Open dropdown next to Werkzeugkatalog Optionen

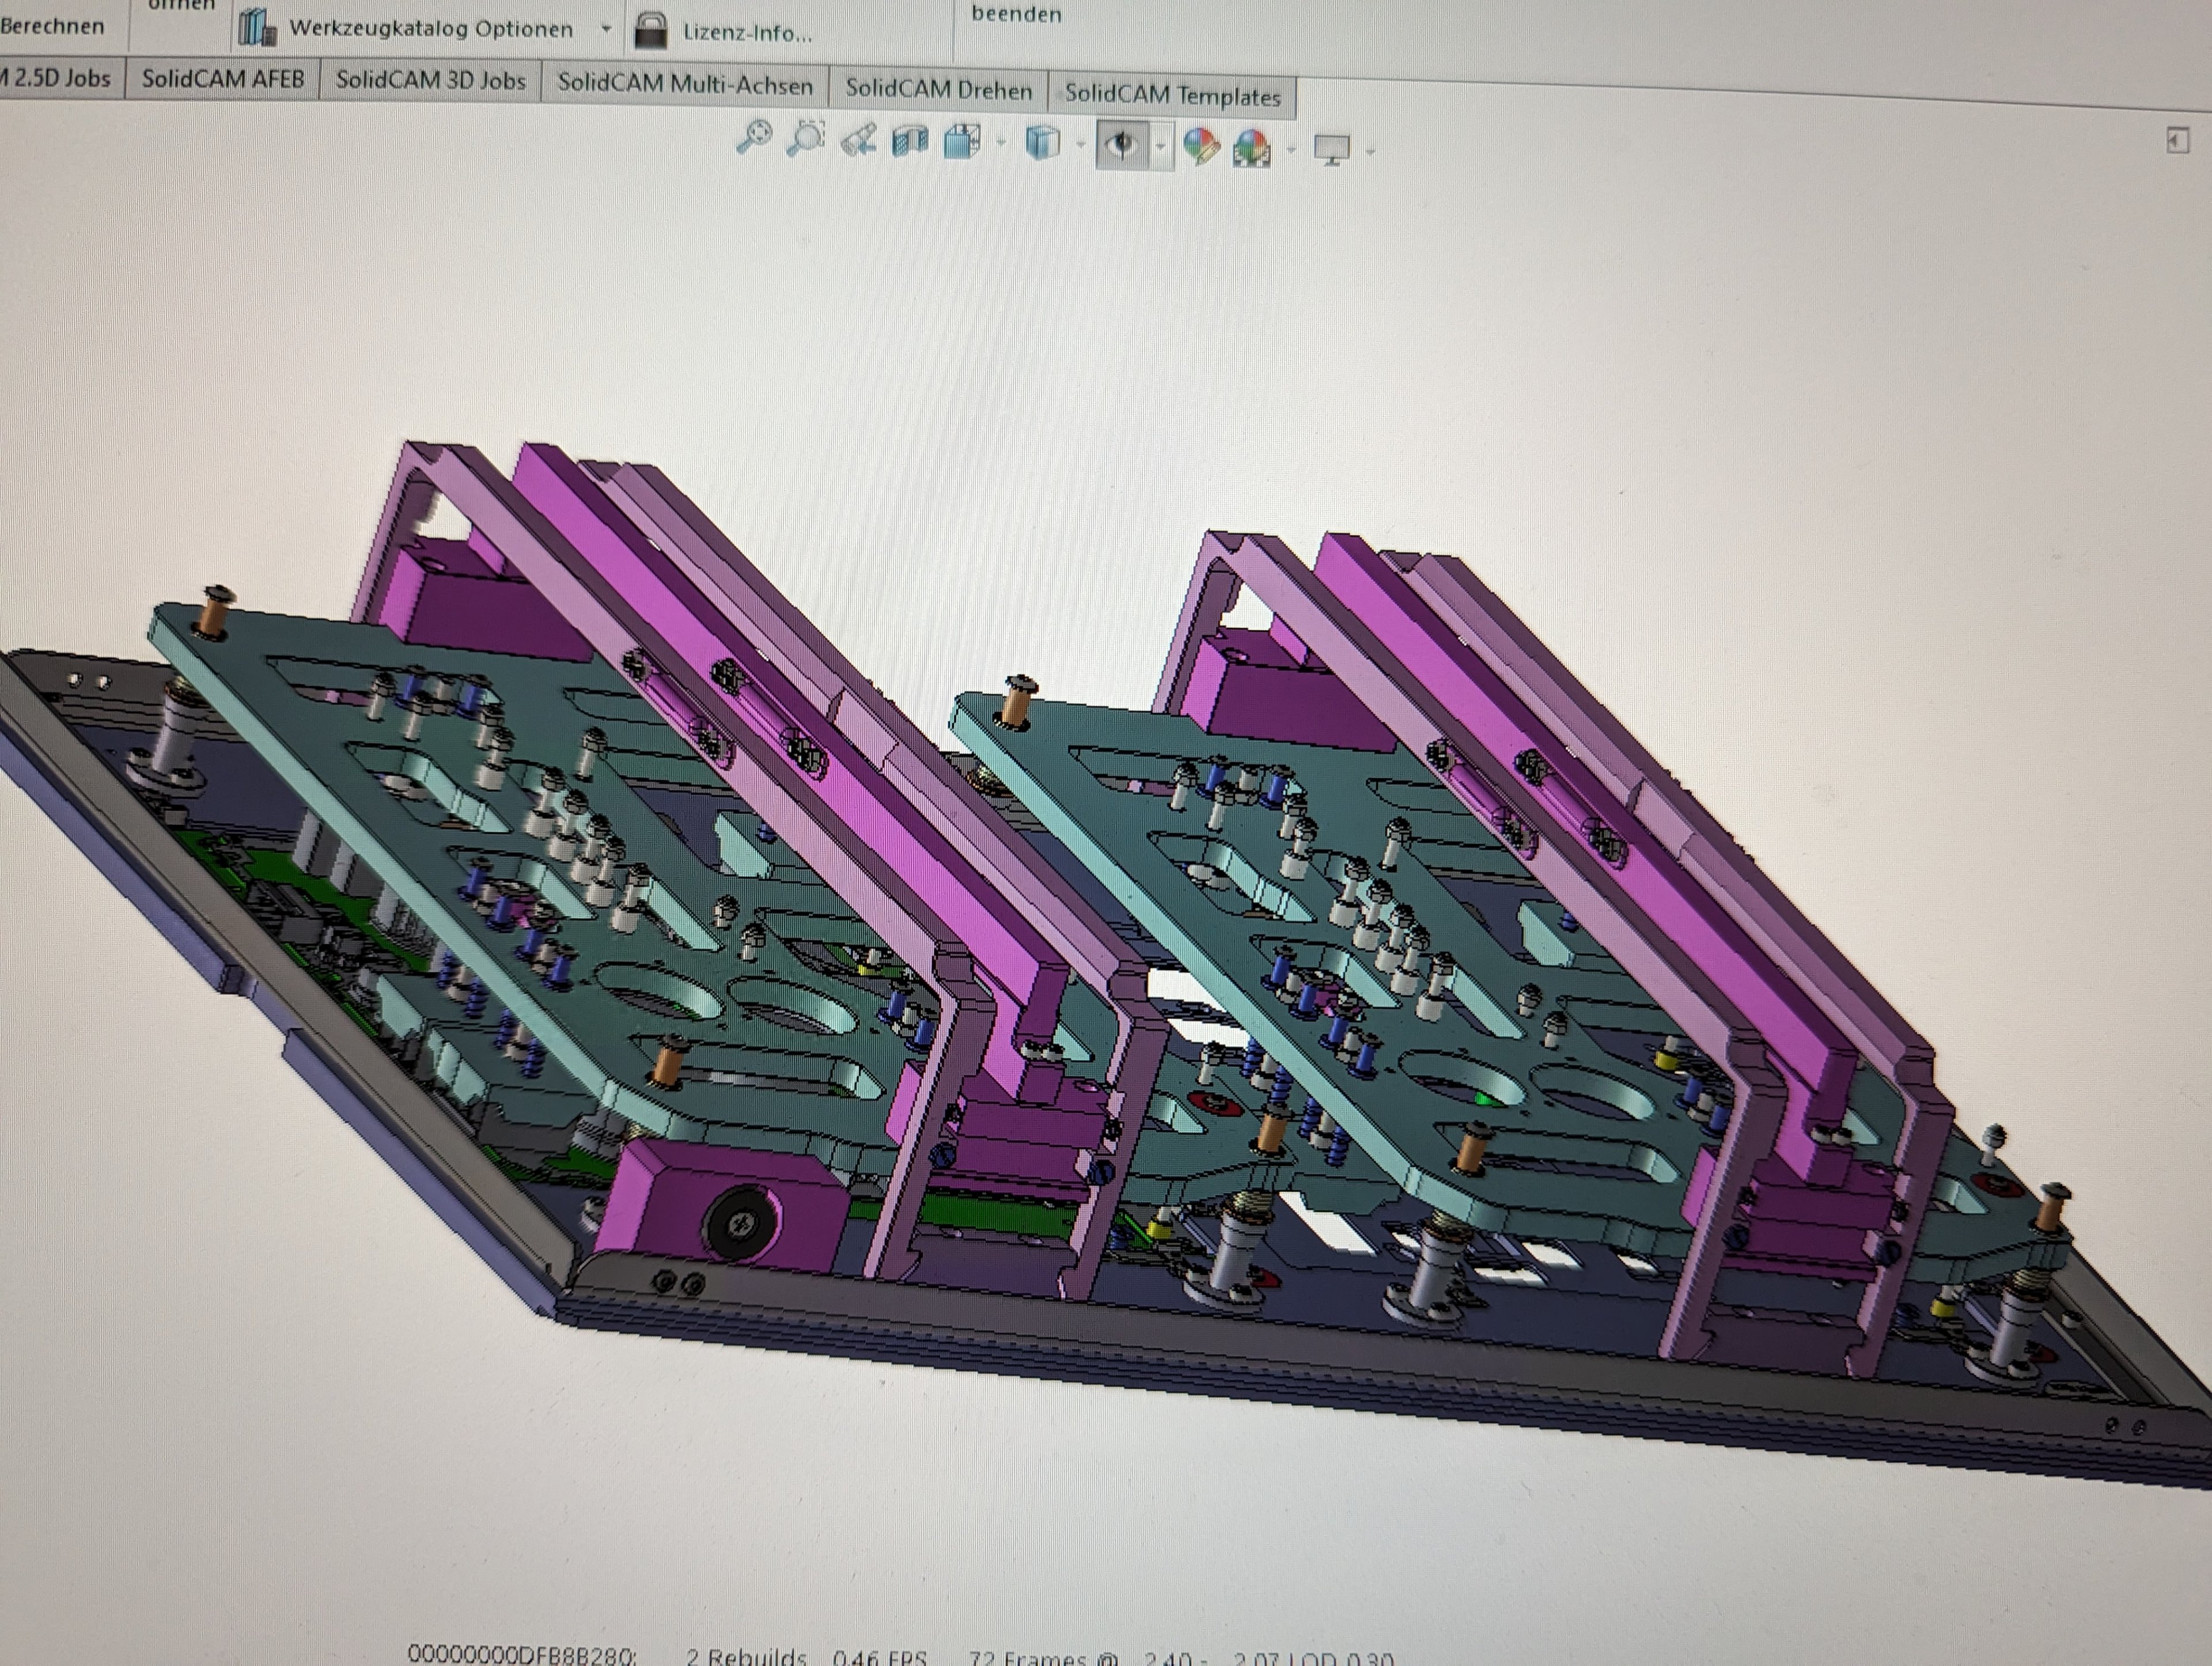[605, 29]
